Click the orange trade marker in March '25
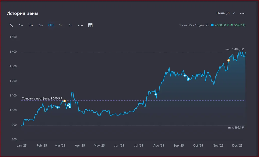259x157 pixels. click(65, 101)
